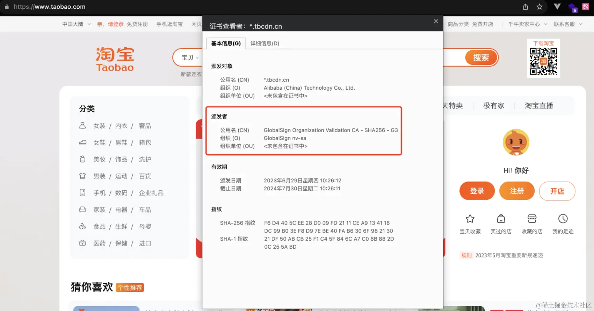Click the 下载淘宝 QR code
The height and width of the screenshot is (311, 594).
pos(543,61)
